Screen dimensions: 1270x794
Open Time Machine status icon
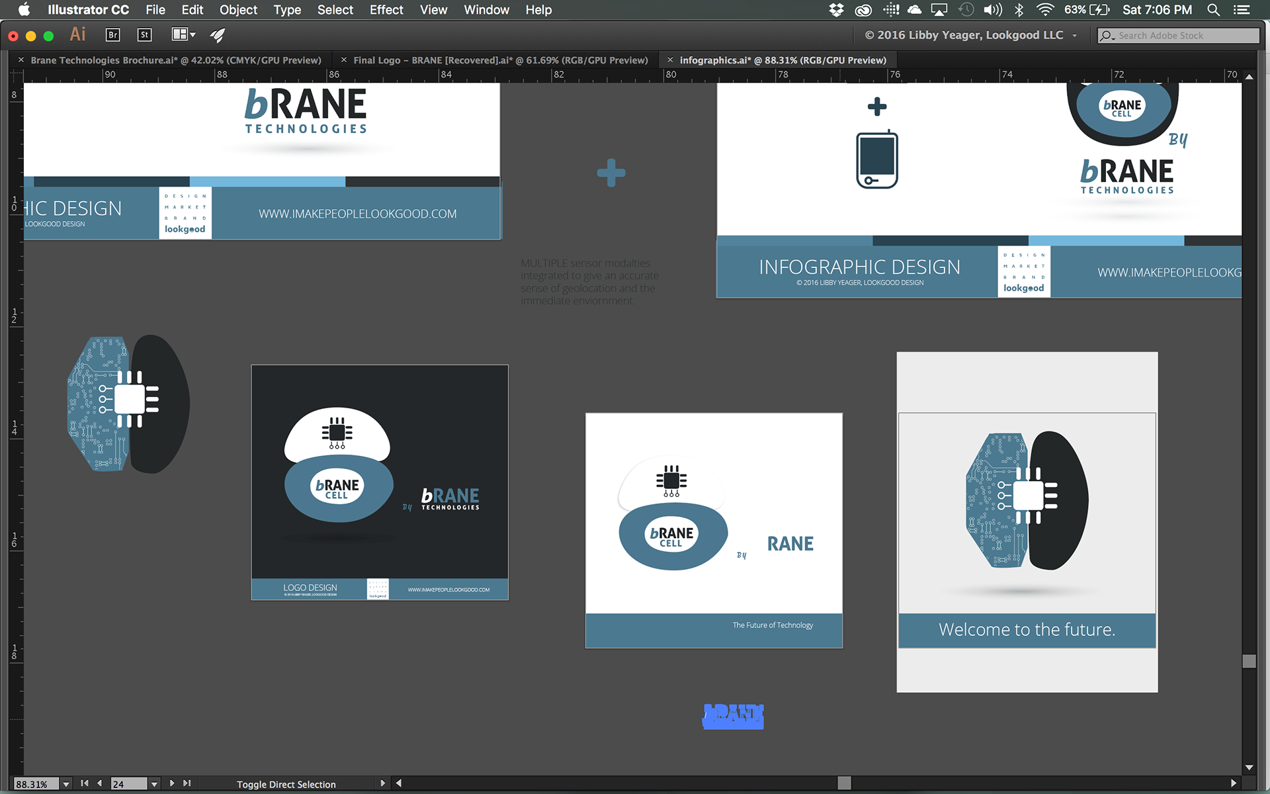click(x=966, y=9)
